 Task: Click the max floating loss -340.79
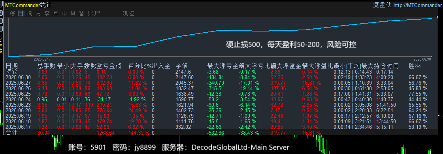pyautogui.click(x=215, y=83)
